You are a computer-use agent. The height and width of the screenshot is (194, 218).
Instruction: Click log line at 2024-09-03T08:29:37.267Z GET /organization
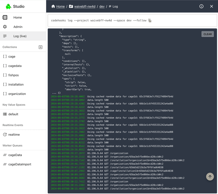[89, 153]
